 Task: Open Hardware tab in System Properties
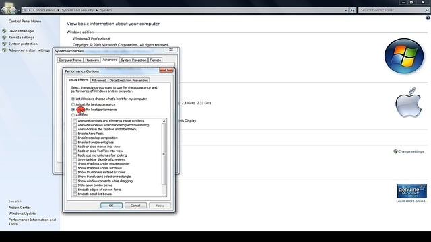click(x=92, y=60)
